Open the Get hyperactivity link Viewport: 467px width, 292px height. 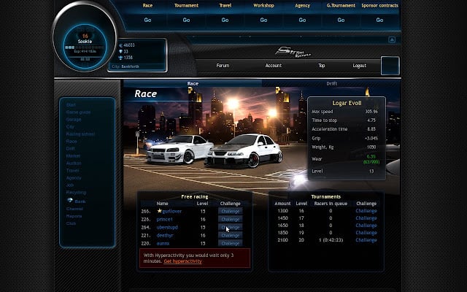pos(182,261)
